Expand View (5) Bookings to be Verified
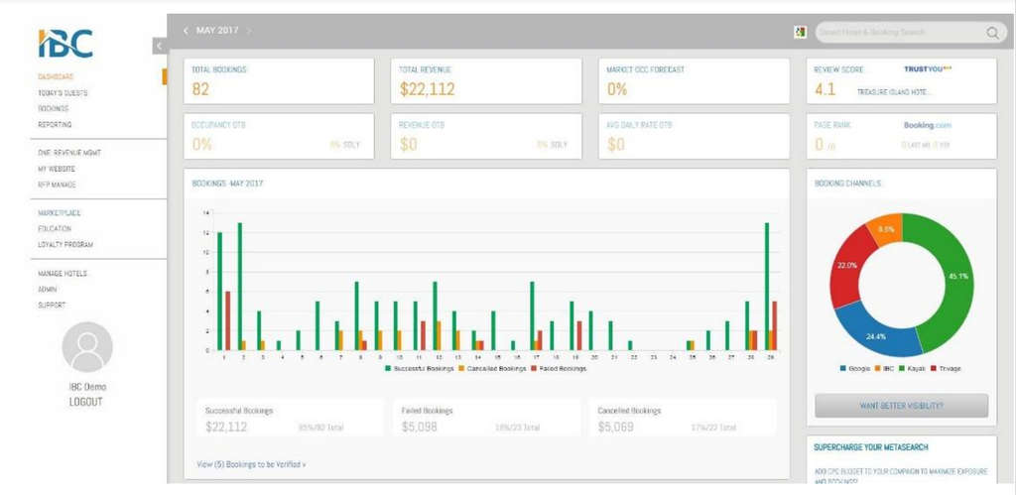Screen dimensions: 1016x495 [251, 463]
